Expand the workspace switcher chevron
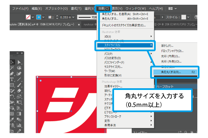Viewport: 208px width, 138px height. 176,9
